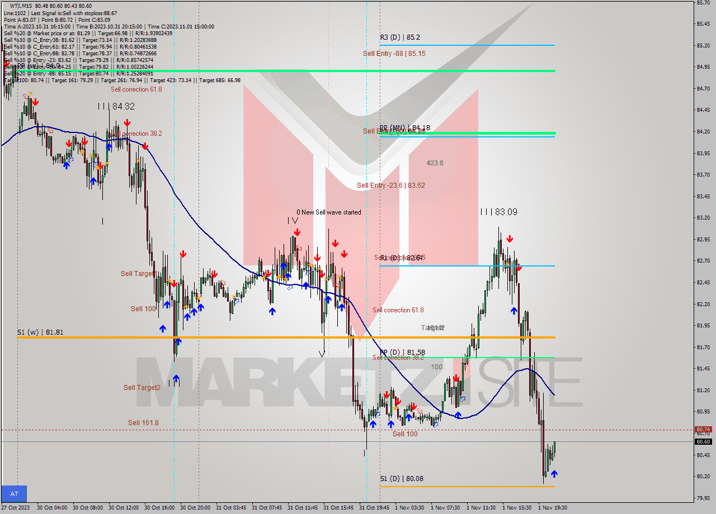Select the 80.60 current price tag
The image size is (716, 514).
[703, 442]
